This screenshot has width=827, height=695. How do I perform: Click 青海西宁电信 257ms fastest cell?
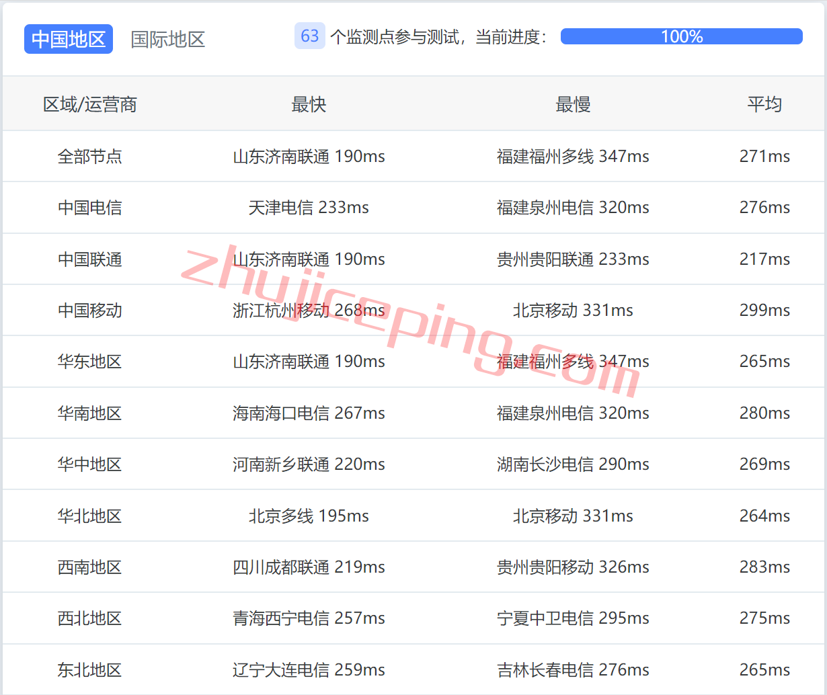tap(309, 618)
